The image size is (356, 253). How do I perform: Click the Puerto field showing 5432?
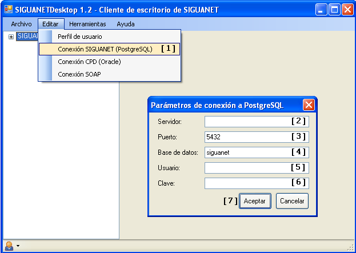coord(257,137)
